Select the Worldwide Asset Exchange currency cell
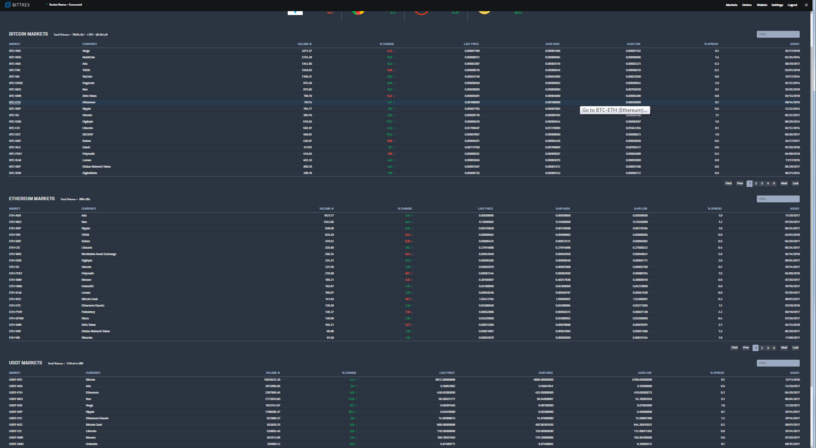Image resolution: width=816 pixels, height=448 pixels. pos(99,254)
